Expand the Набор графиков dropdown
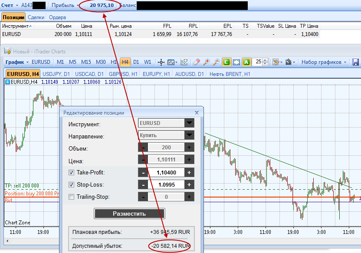 pyautogui.click(x=324, y=62)
